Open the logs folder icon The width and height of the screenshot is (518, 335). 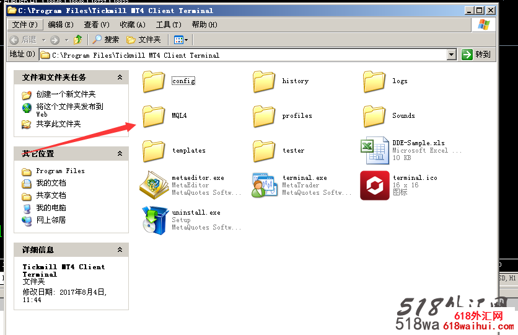(374, 81)
